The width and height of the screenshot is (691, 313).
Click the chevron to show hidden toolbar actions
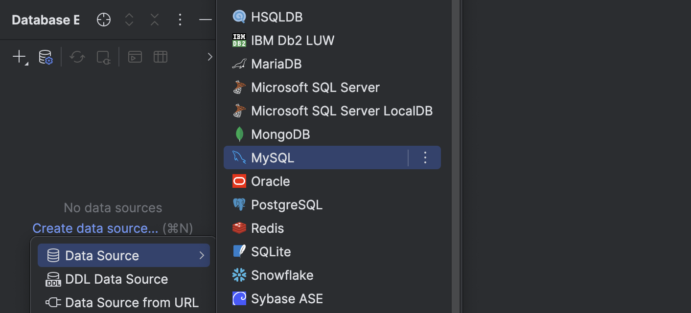click(x=210, y=56)
